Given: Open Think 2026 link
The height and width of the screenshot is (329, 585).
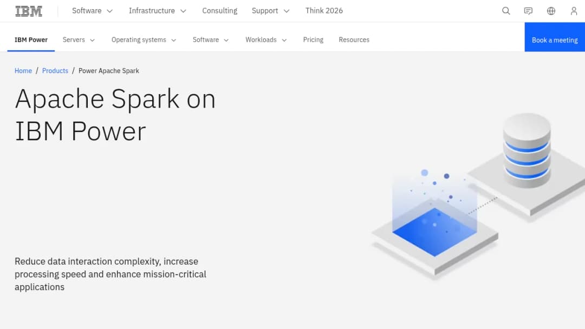Looking at the screenshot, I should pyautogui.click(x=324, y=11).
